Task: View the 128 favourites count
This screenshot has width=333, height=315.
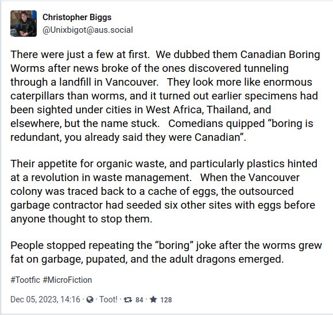Action: [166, 300]
